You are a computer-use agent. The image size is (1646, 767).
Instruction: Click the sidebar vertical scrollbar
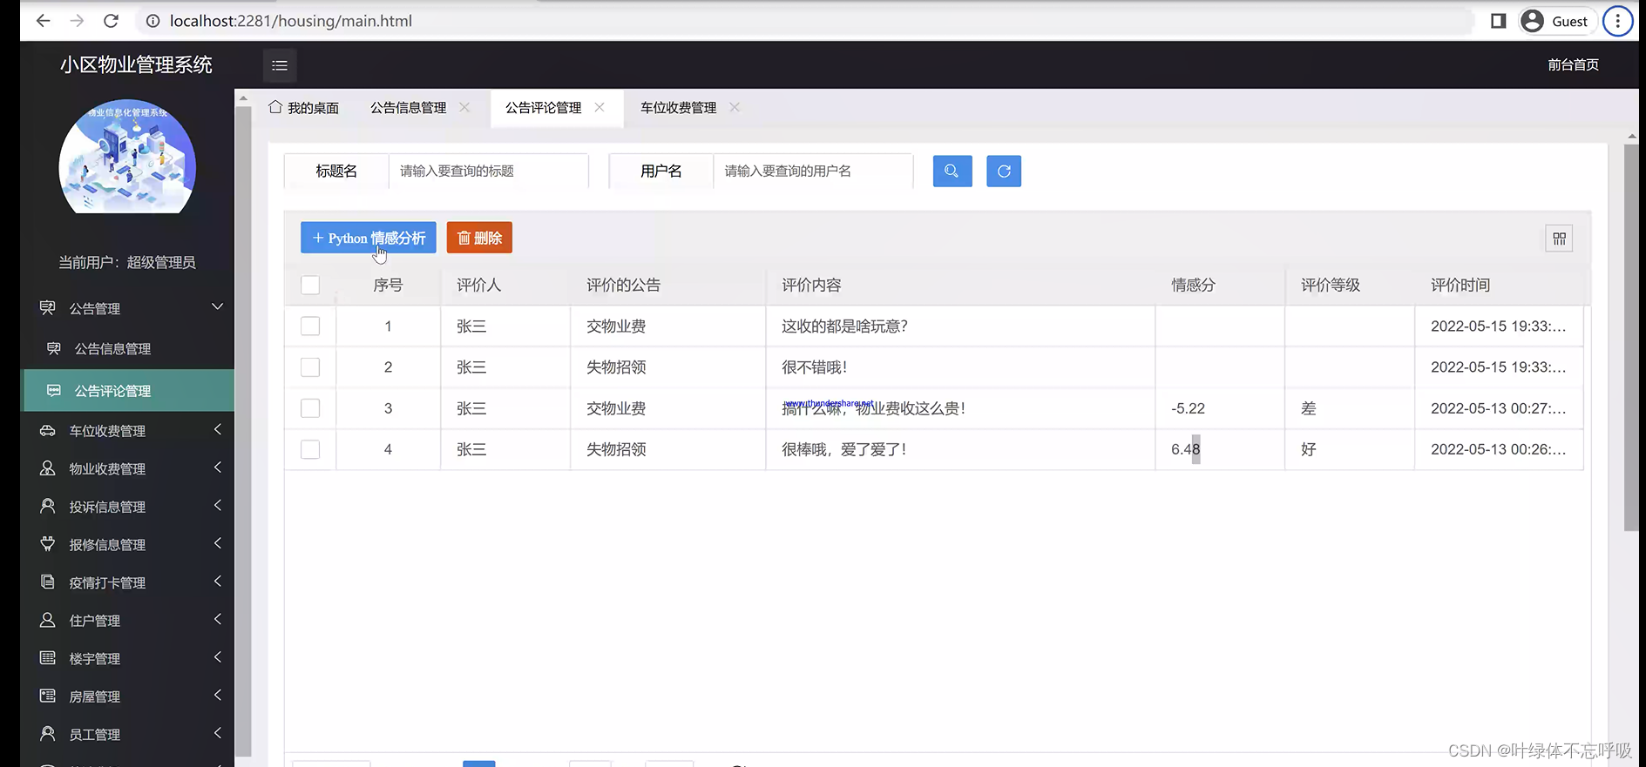click(x=243, y=431)
